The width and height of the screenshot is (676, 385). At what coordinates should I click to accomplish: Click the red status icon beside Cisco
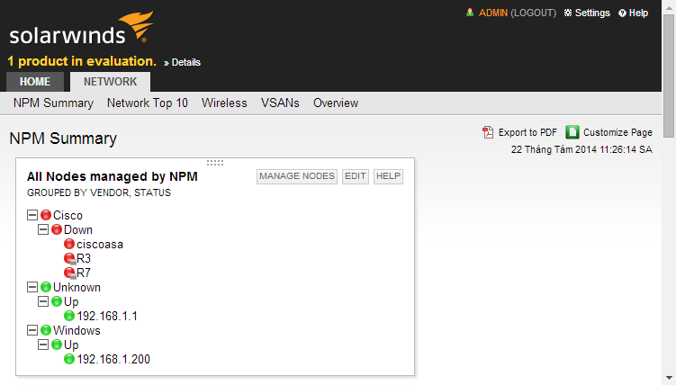click(x=46, y=215)
